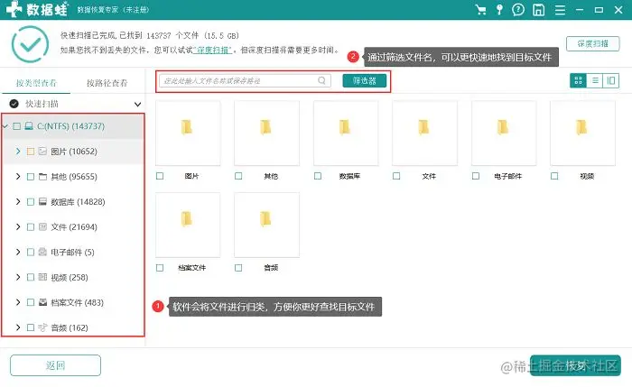Expand the 其他 (95655) tree node
The height and width of the screenshot is (387, 632).
(18, 177)
